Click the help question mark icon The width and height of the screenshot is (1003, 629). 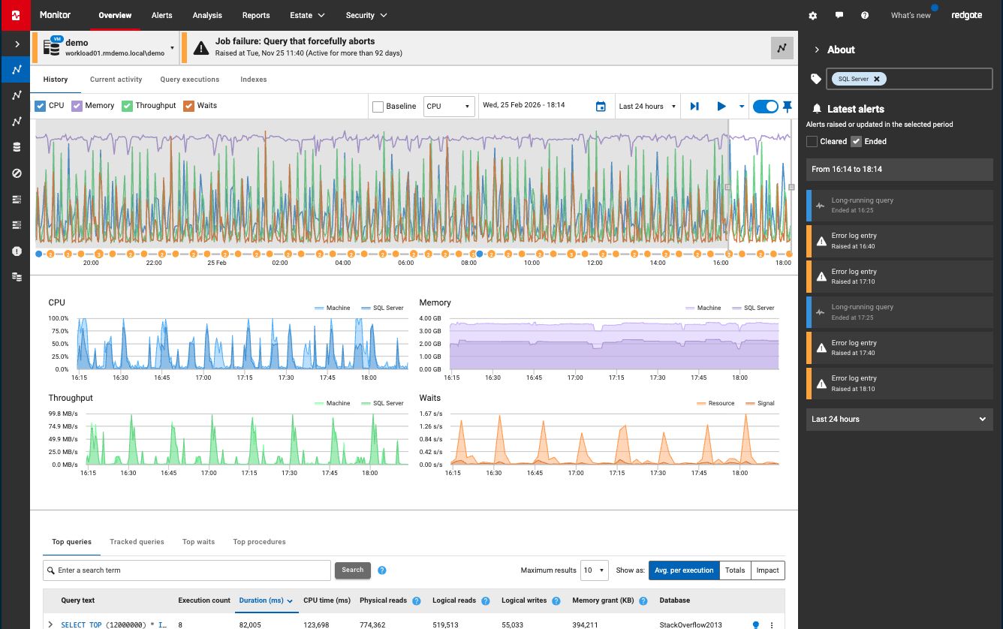tap(866, 15)
